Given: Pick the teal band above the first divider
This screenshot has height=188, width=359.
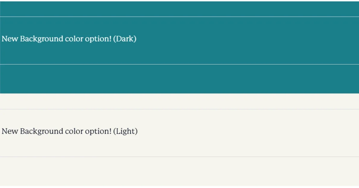Looking at the screenshot, I should pyautogui.click(x=180, y=9).
